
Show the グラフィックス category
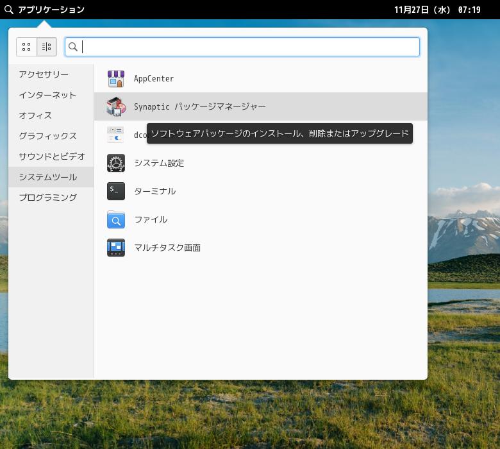[x=47, y=136]
